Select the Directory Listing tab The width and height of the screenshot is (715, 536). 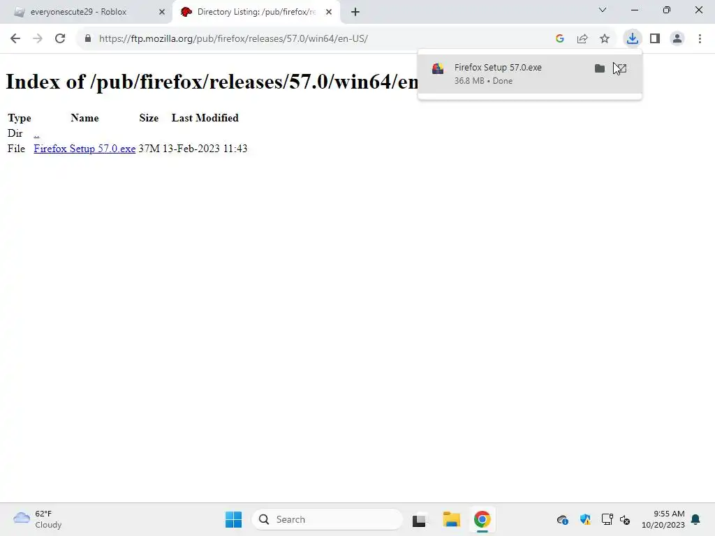click(x=256, y=12)
